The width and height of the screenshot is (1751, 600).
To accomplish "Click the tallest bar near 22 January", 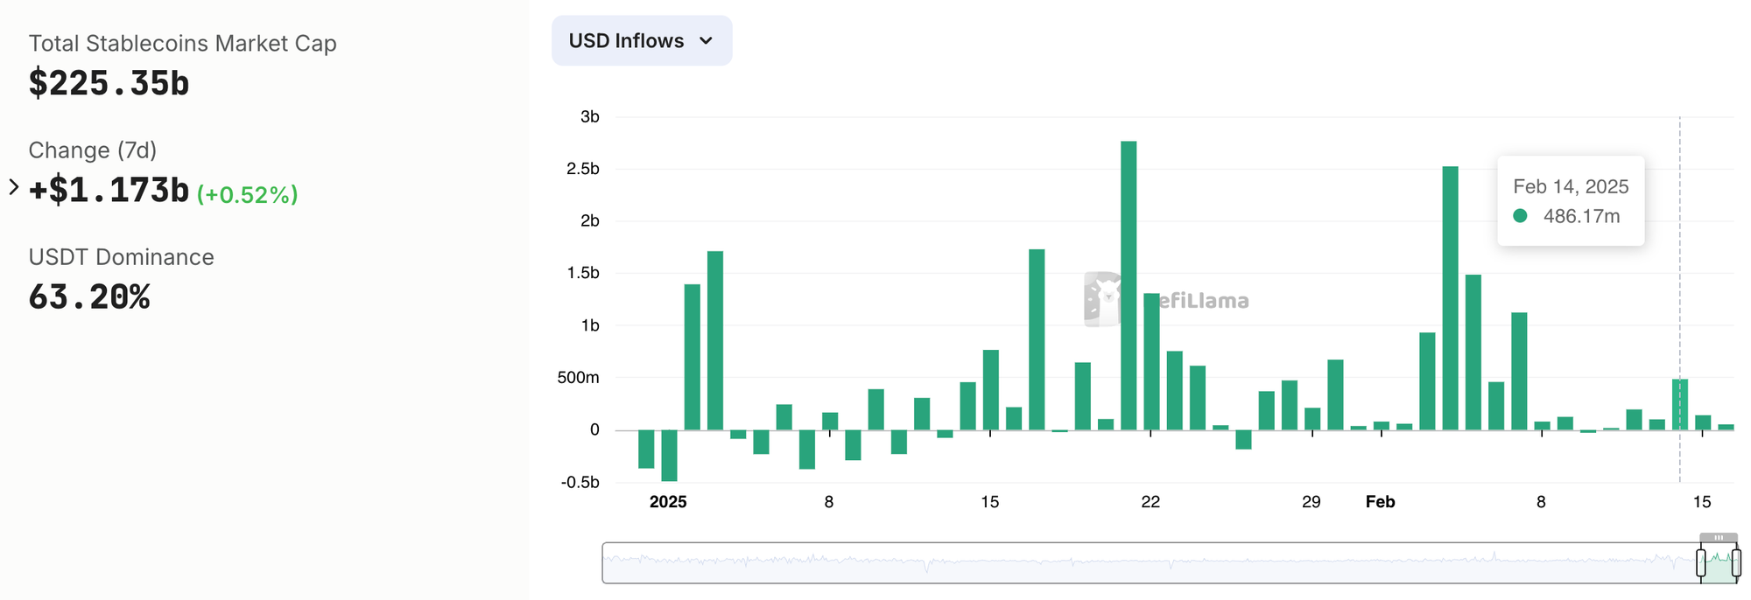I will 1129,285.
